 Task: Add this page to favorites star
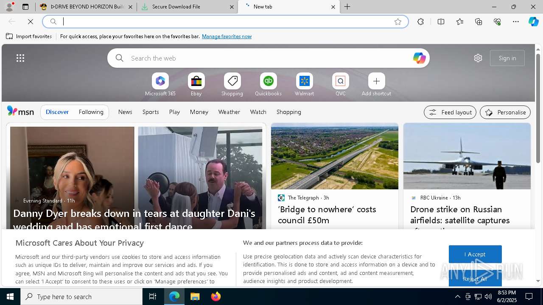397,22
